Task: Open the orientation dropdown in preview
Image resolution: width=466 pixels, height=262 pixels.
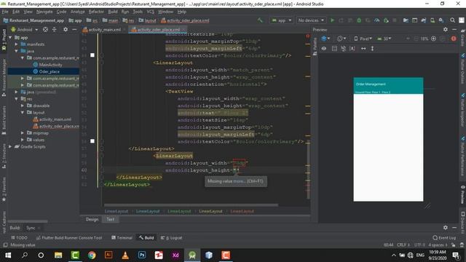Action: pyautogui.click(x=341, y=39)
